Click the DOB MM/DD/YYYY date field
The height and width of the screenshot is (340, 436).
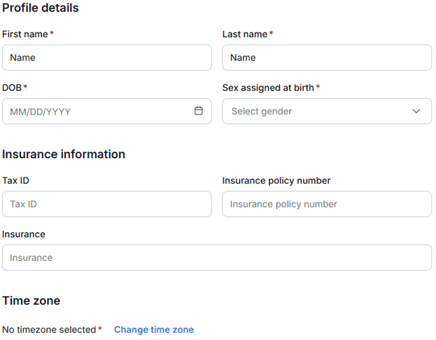pyautogui.click(x=95, y=111)
